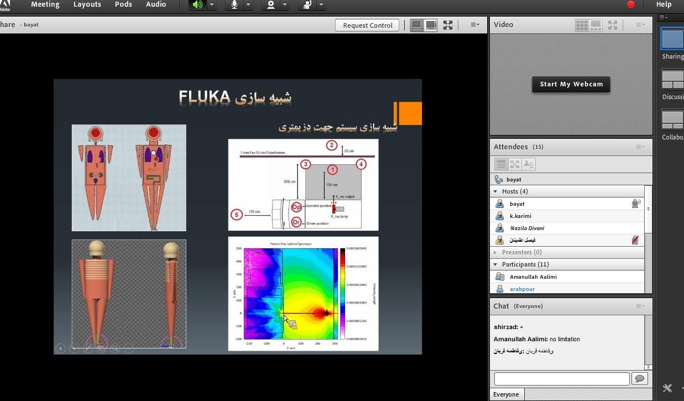This screenshot has height=401, width=684.
Task: Open the Attendees pod options menu
Action: [x=640, y=147]
